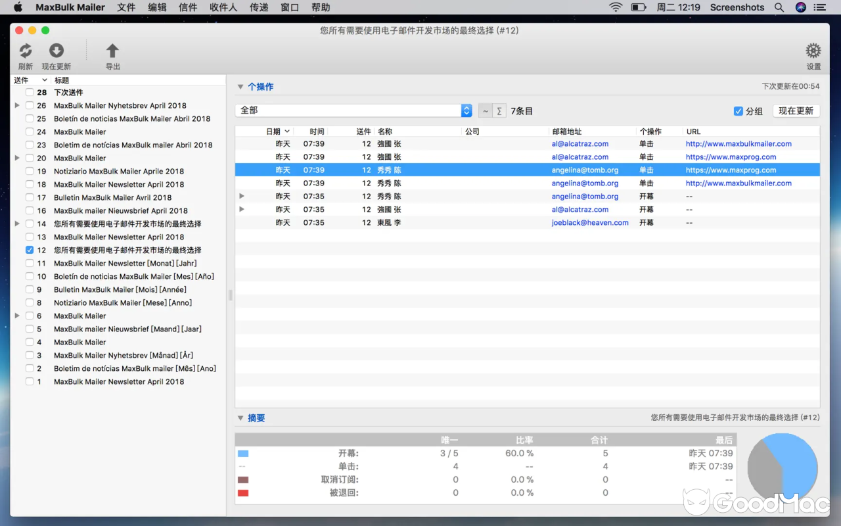This screenshot has width=841, height=526.
Task: Toggle the 分组 (group) checkbox
Action: (738, 110)
